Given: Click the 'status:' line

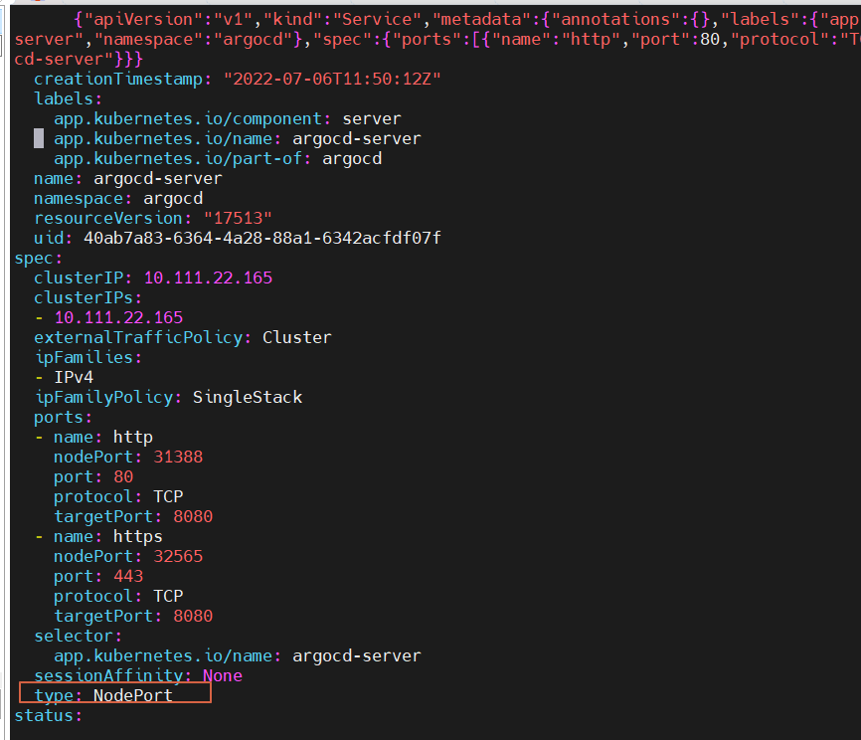Looking at the screenshot, I should tap(49, 716).
